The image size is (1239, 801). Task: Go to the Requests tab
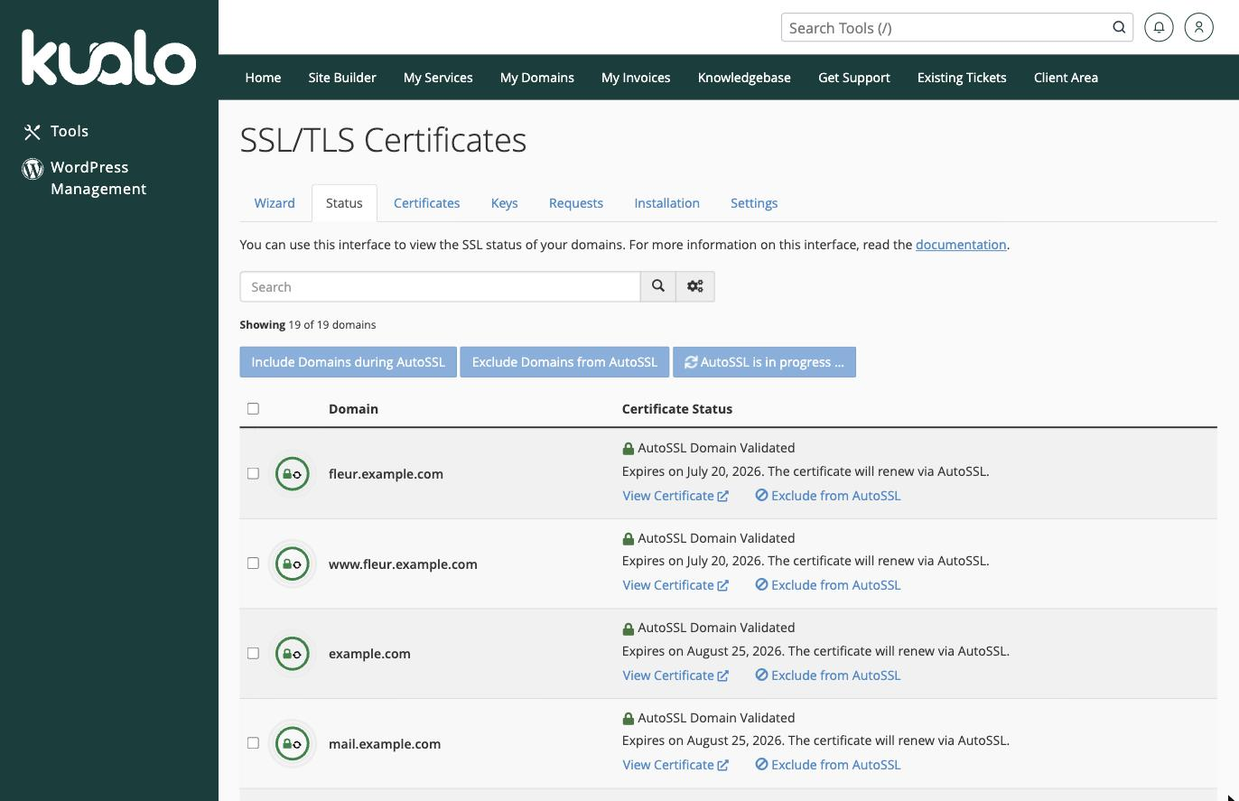(576, 203)
